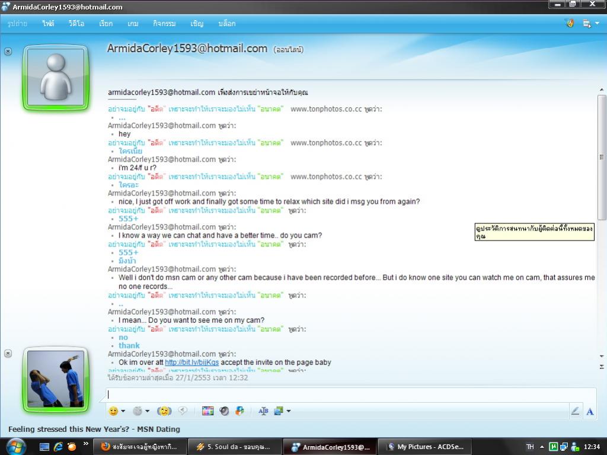
Task: Open the bit.ly/bijKqs link in chat
Action: click(191, 363)
